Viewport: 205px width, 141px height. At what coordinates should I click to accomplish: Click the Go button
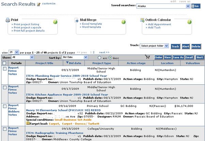pos(196,6)
